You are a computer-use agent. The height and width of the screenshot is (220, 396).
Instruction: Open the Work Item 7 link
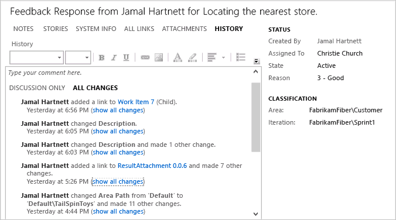coord(136,102)
